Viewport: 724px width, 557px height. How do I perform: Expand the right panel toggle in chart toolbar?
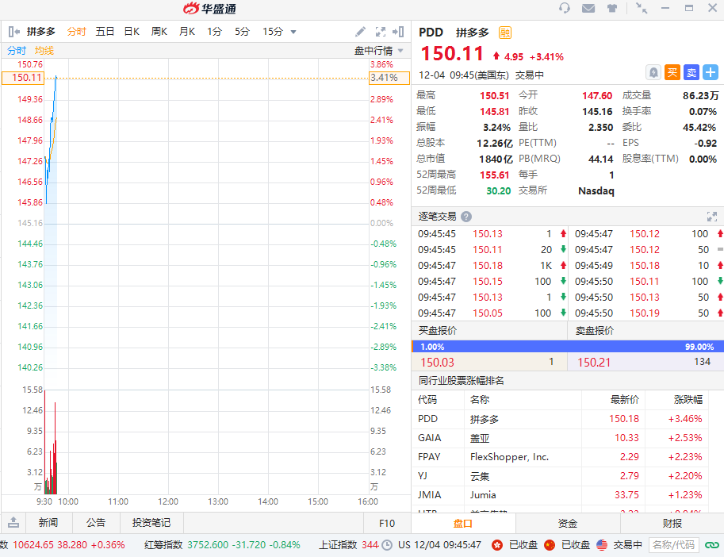point(399,32)
